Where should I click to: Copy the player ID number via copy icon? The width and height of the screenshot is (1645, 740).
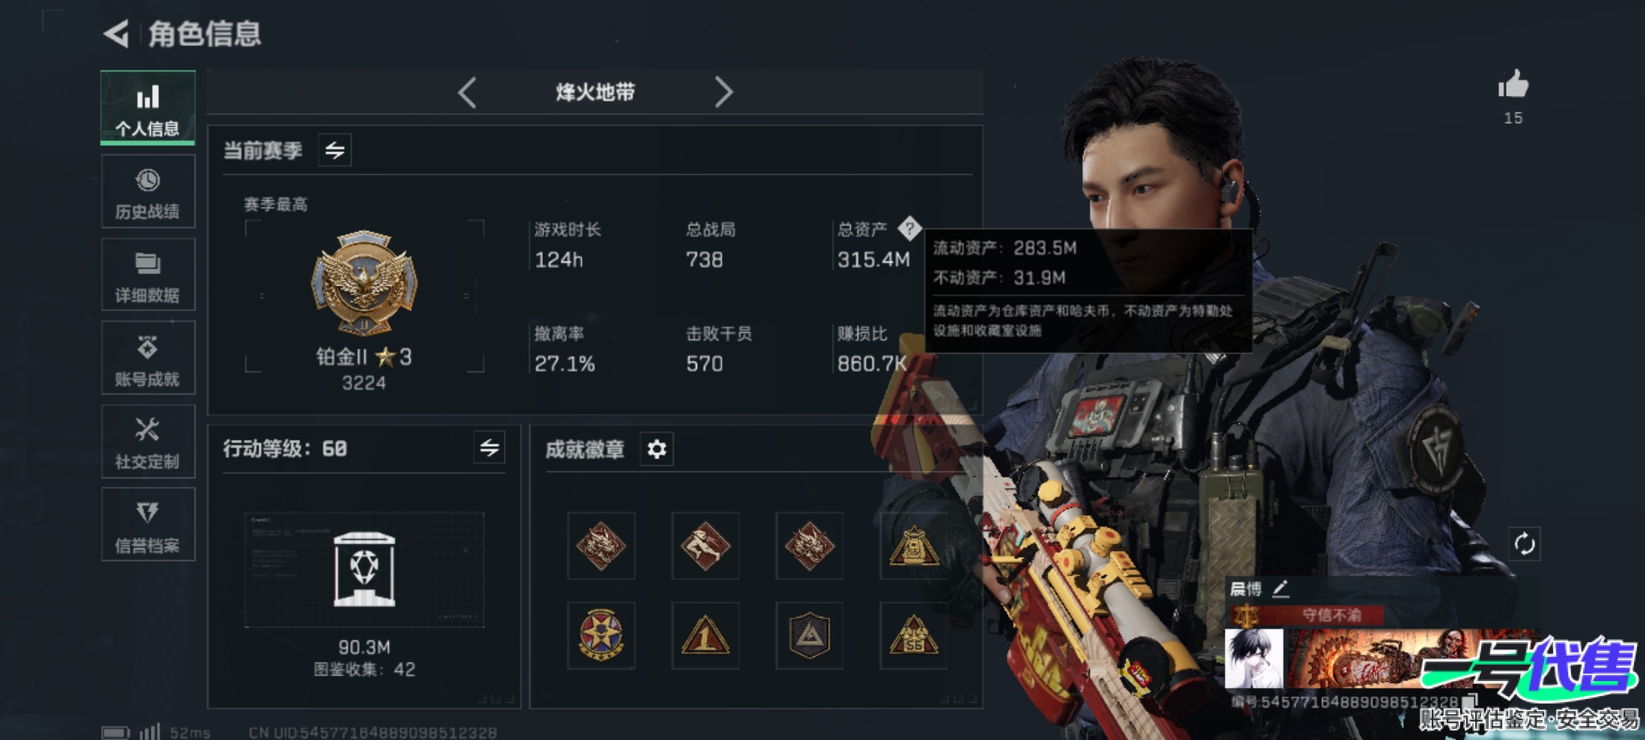pos(1469,701)
